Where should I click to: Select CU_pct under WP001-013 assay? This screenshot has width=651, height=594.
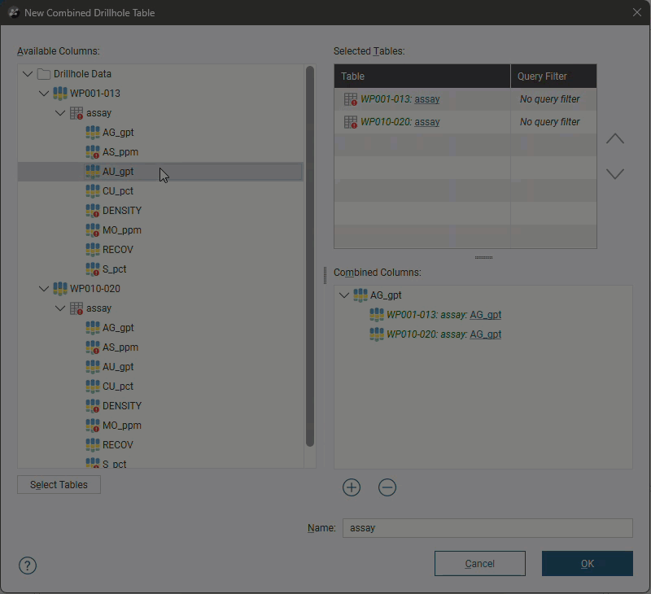pos(118,191)
